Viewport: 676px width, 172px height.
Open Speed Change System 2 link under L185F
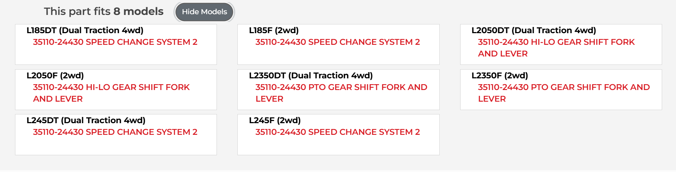(337, 42)
